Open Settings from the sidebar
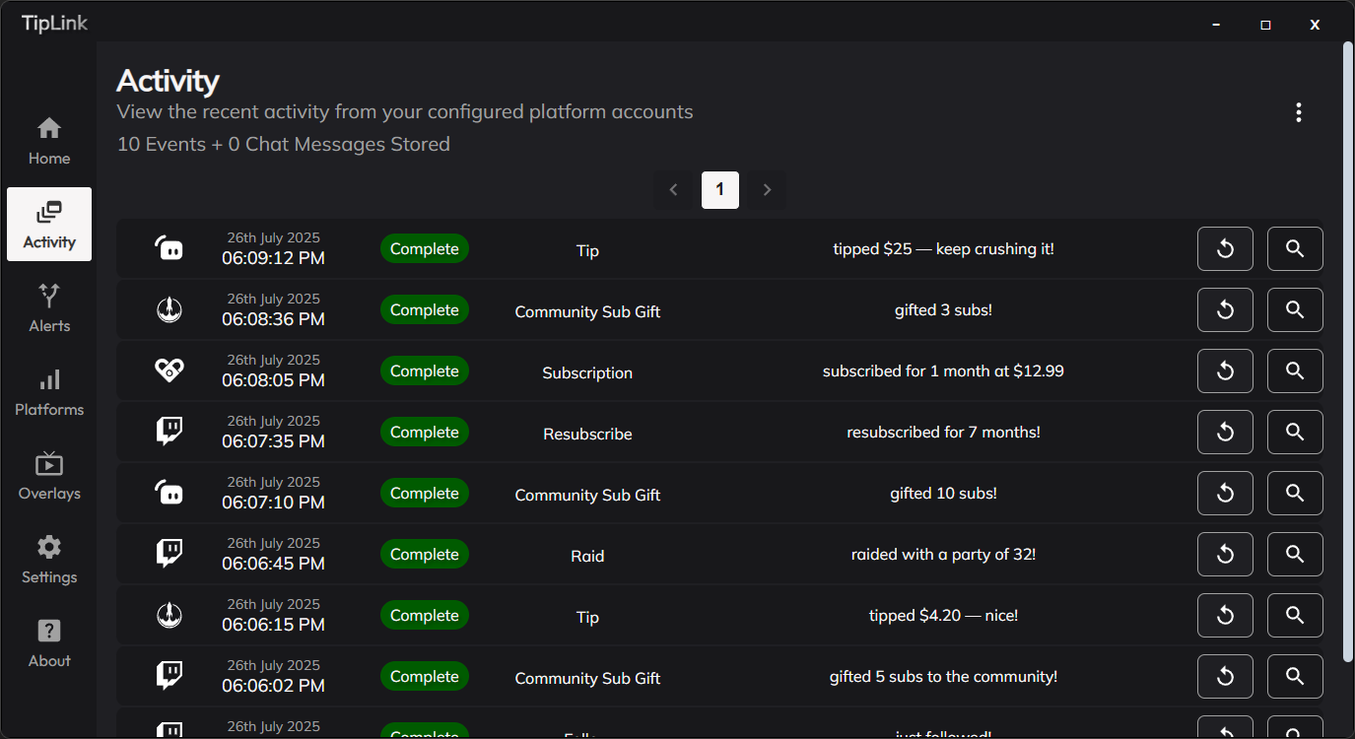 click(48, 560)
